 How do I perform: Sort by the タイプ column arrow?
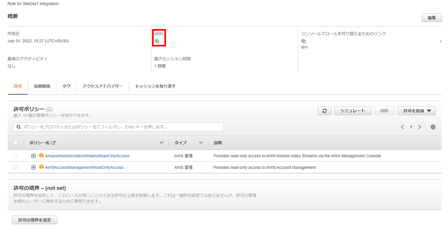200,143
